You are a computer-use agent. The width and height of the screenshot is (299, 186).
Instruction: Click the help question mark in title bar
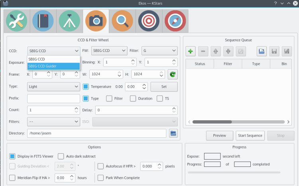click(x=275, y=3)
